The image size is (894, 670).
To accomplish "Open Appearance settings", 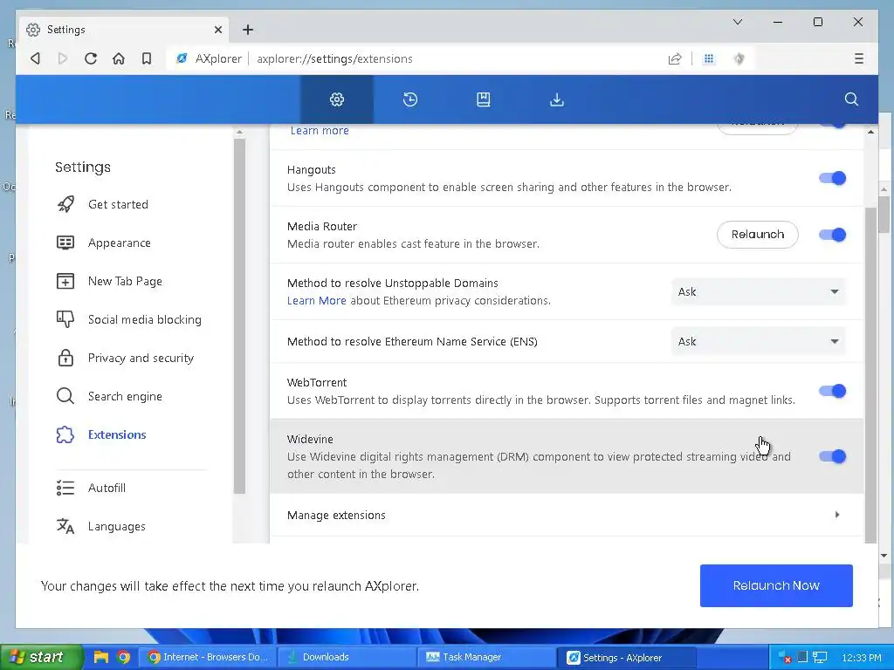I will tap(119, 243).
